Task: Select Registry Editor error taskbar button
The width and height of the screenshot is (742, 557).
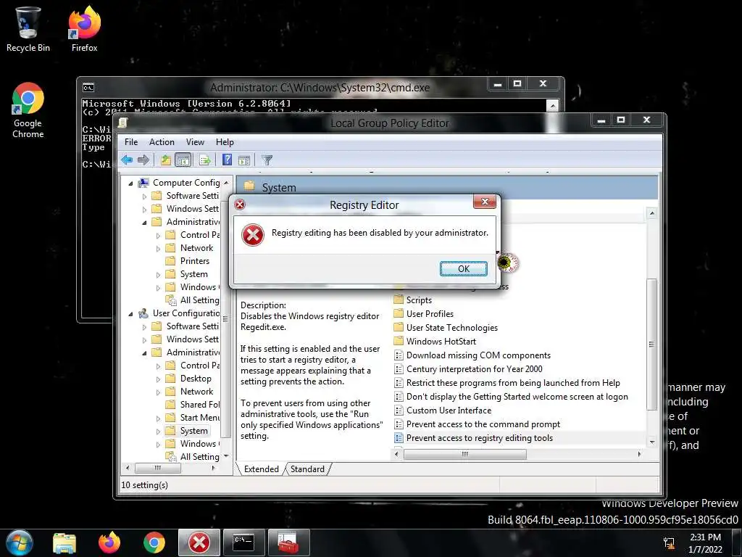Action: tap(199, 542)
